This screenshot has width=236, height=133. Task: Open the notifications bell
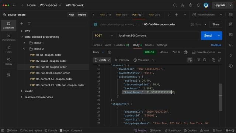coord(198,5)
